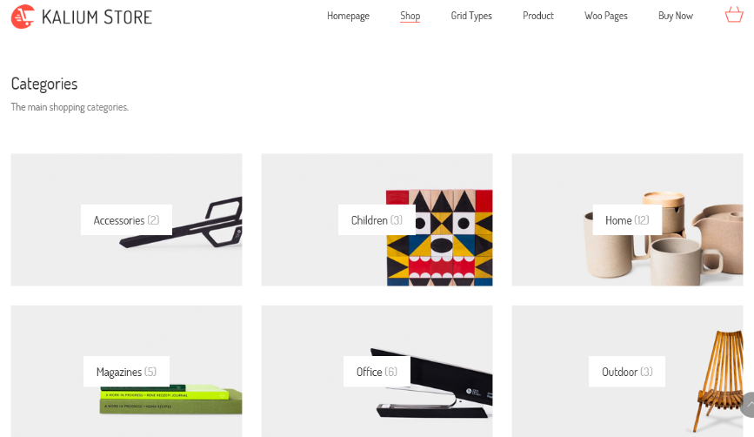Open the Magazines (5) category label
Image resolution: width=754 pixels, height=437 pixels.
(126, 372)
